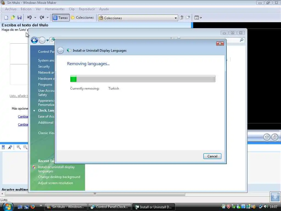Zoom out the timeline
This screenshot has width=281, height=211.
tap(25, 147)
